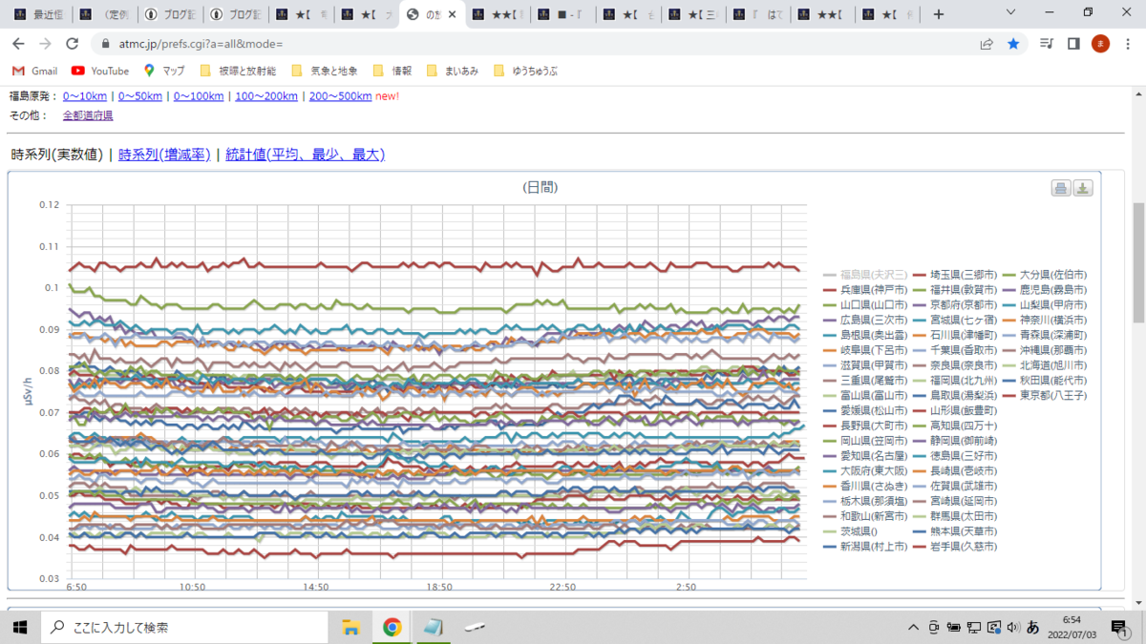The image size is (1146, 644).
Task: Click the network icon in system tray
Action: tap(973, 627)
